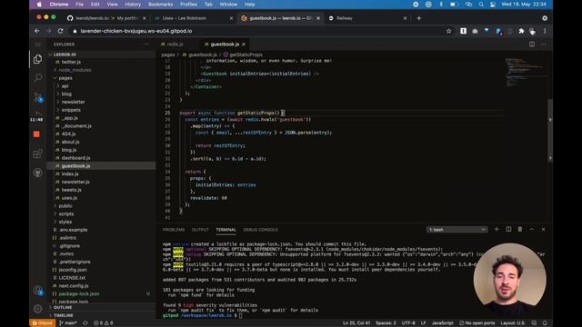Add a new terminal with plus icon

497,230
